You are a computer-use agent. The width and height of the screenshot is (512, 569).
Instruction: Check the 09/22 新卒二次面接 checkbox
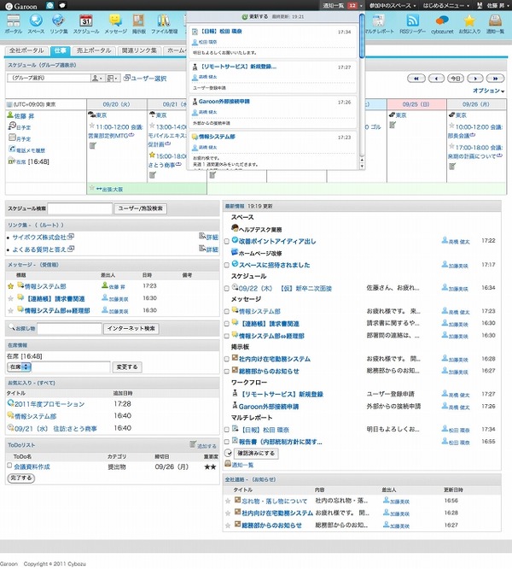[x=227, y=289]
